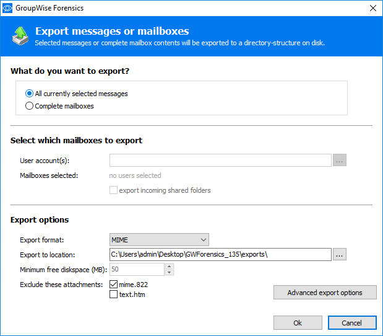The width and height of the screenshot is (383, 336).
Task: Enable 'export incoming shared folders' checkbox
Action: click(114, 190)
